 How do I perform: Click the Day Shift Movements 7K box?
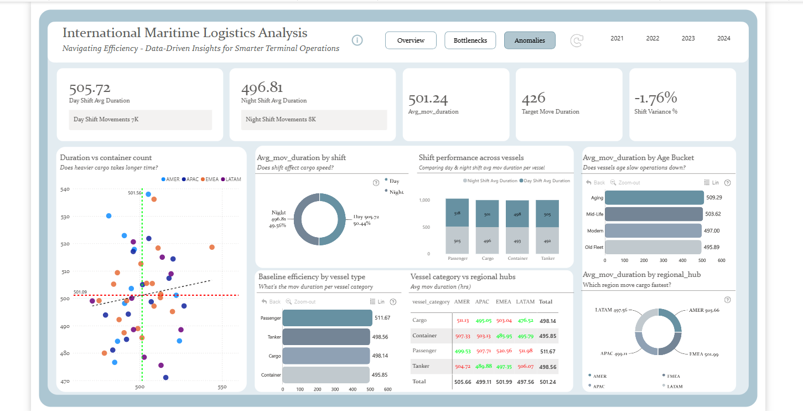coord(141,120)
